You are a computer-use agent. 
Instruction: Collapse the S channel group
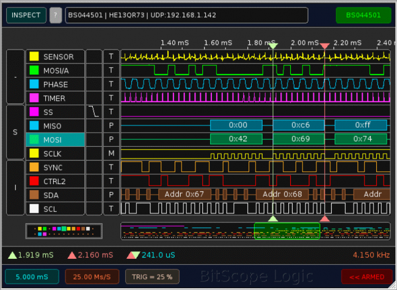point(15,132)
